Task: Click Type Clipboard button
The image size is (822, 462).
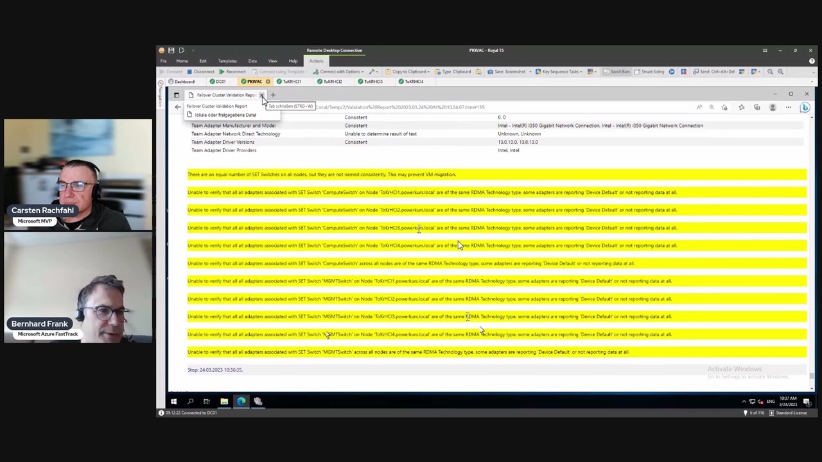Action: 453,72
